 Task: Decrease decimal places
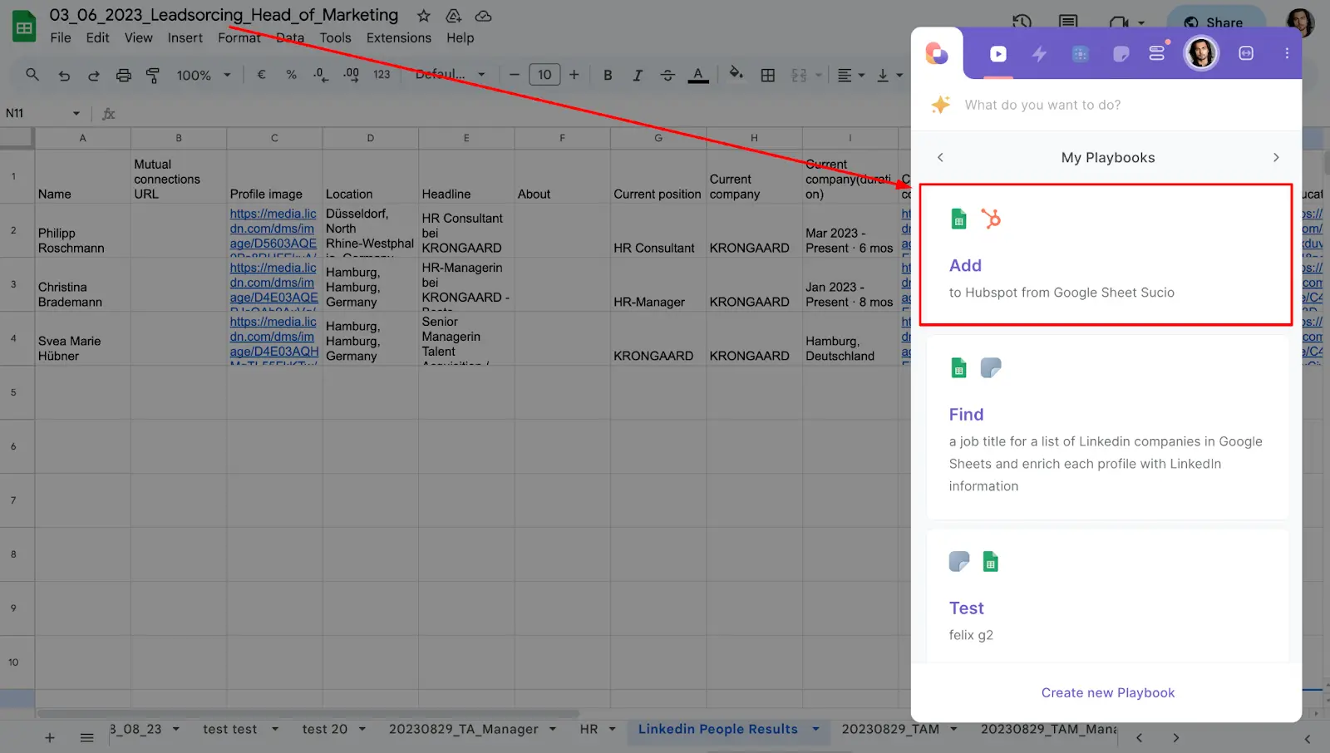pos(321,75)
